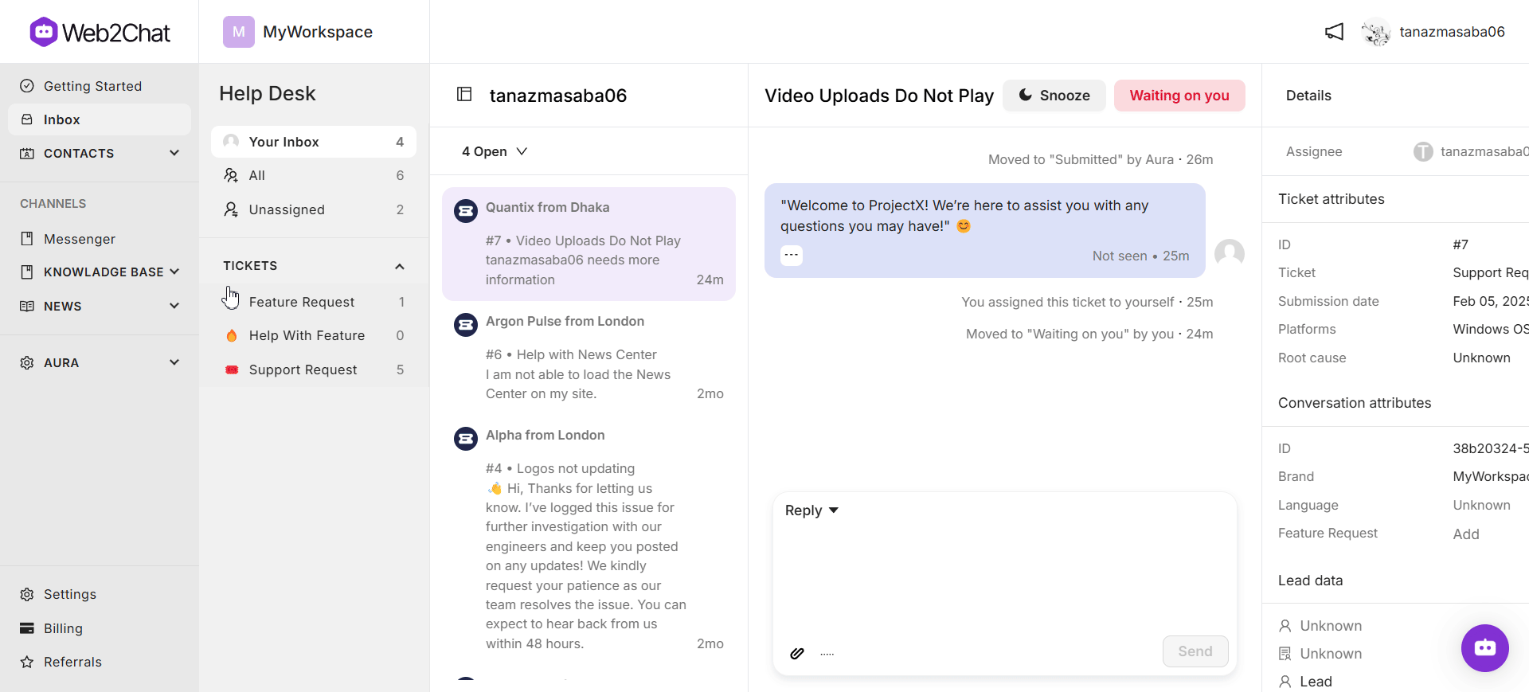Open the MyWorkspace M avatar
1529x692 pixels.
tap(238, 32)
